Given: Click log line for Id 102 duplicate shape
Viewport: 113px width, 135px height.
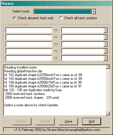Looking at the screenshot, I should click(x=43, y=75).
